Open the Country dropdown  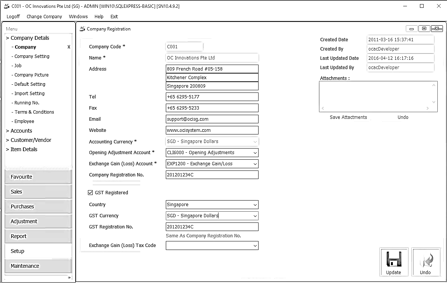[x=255, y=205]
